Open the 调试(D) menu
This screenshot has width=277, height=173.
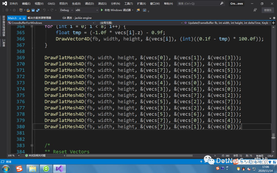[x=89, y=3]
